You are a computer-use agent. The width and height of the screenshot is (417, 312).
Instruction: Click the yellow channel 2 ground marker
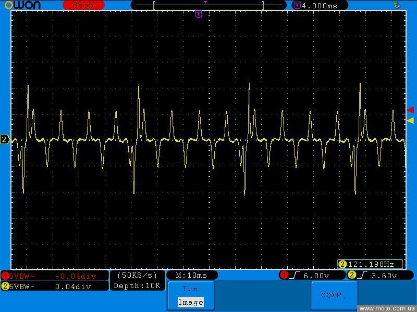tap(5, 139)
